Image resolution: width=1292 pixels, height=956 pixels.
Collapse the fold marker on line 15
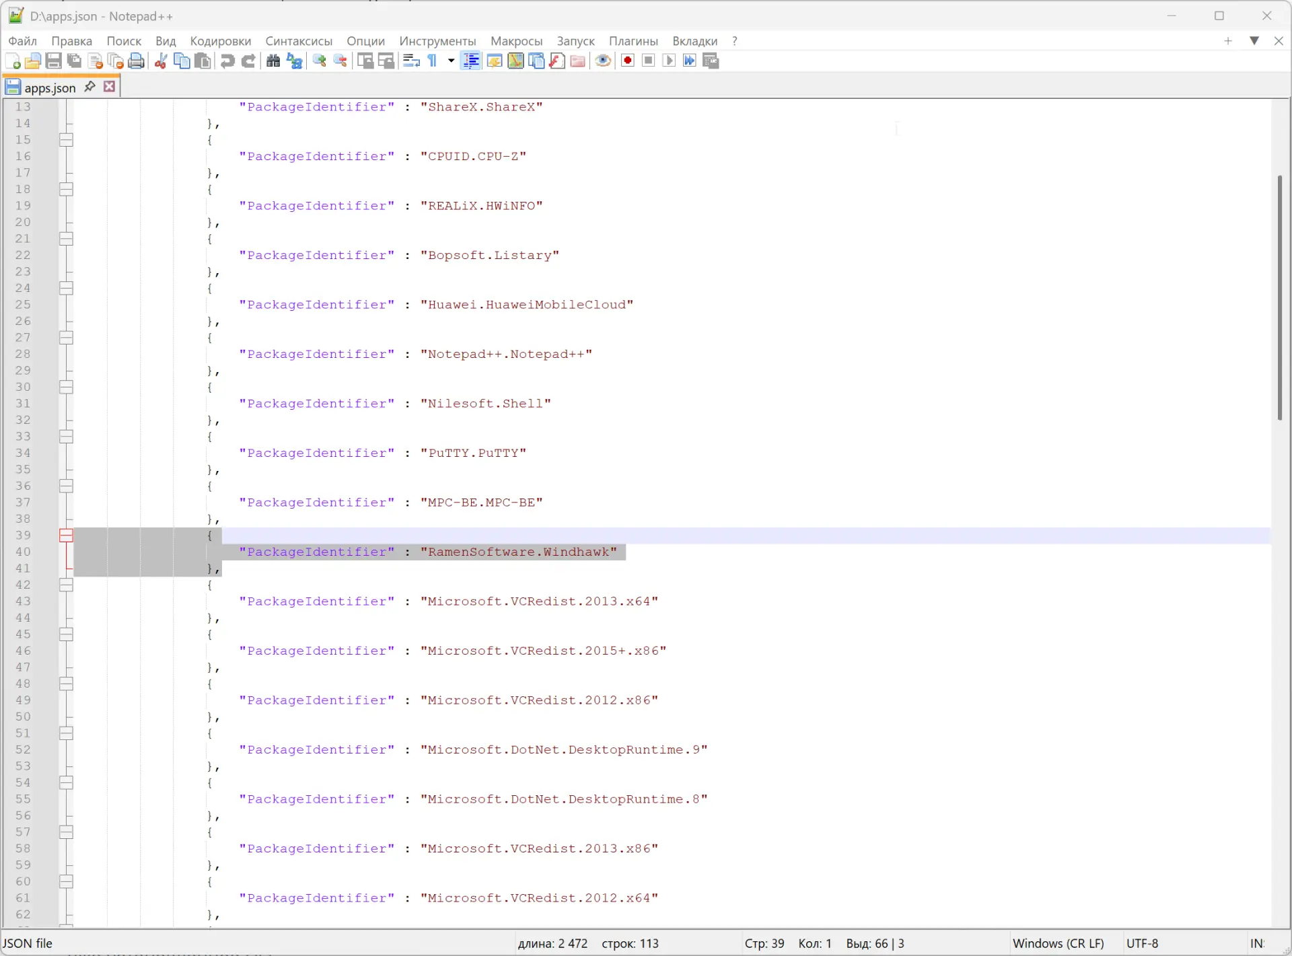(66, 140)
